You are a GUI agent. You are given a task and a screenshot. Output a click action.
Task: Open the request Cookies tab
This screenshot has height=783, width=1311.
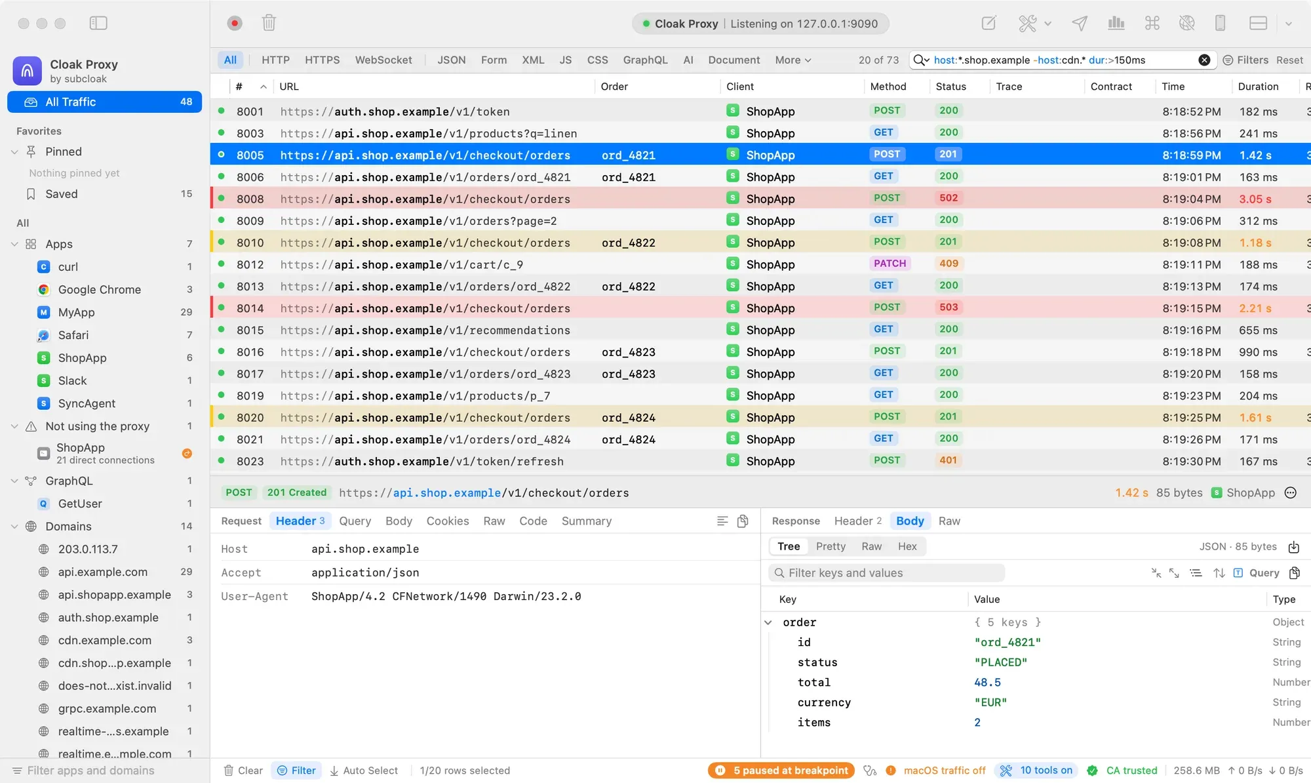point(448,521)
